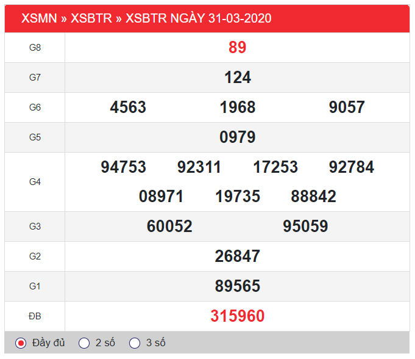The width and height of the screenshot is (415, 359).
Task: Select the G3 number 95059
Action: point(305,227)
